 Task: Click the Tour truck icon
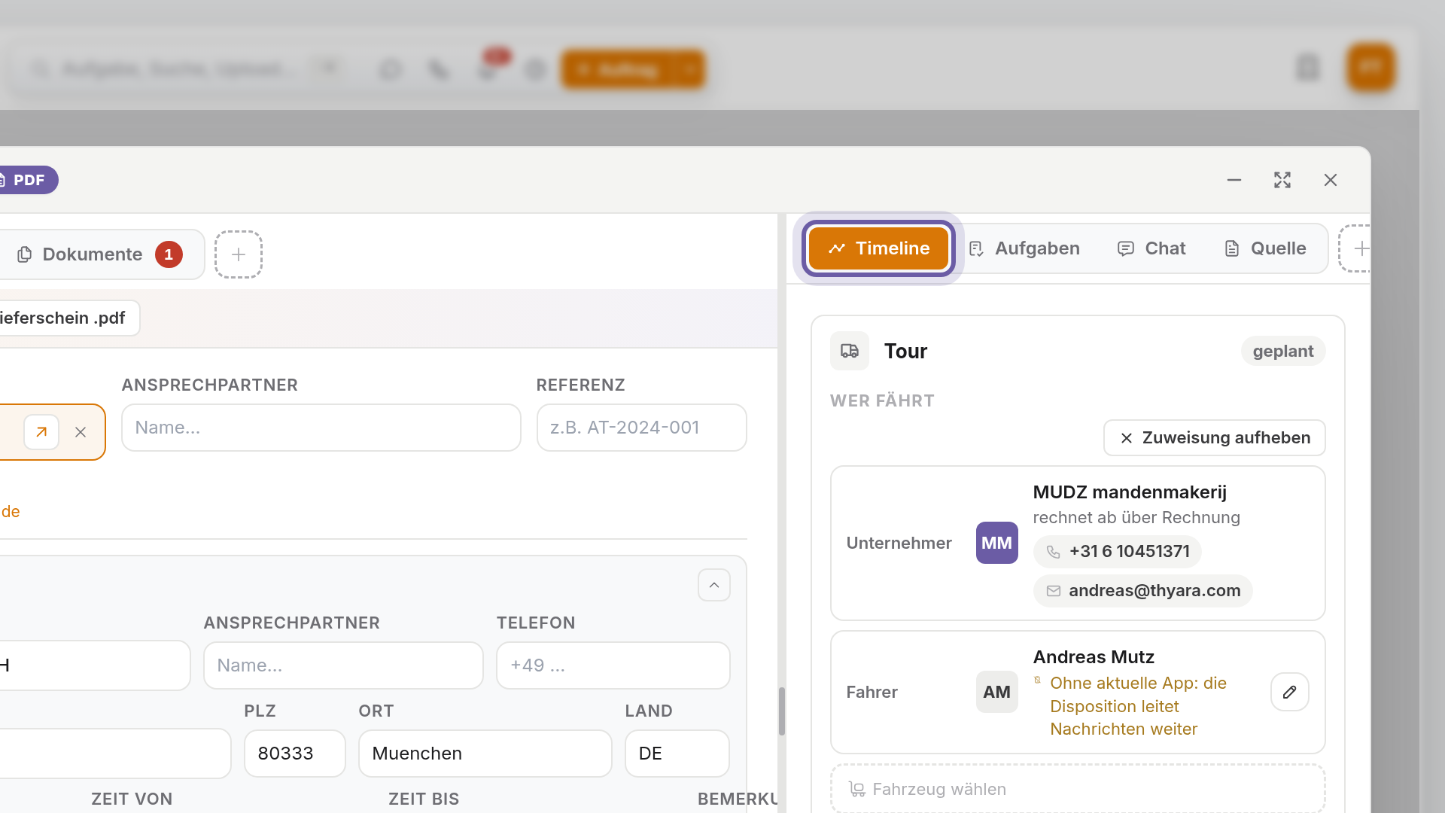(850, 351)
